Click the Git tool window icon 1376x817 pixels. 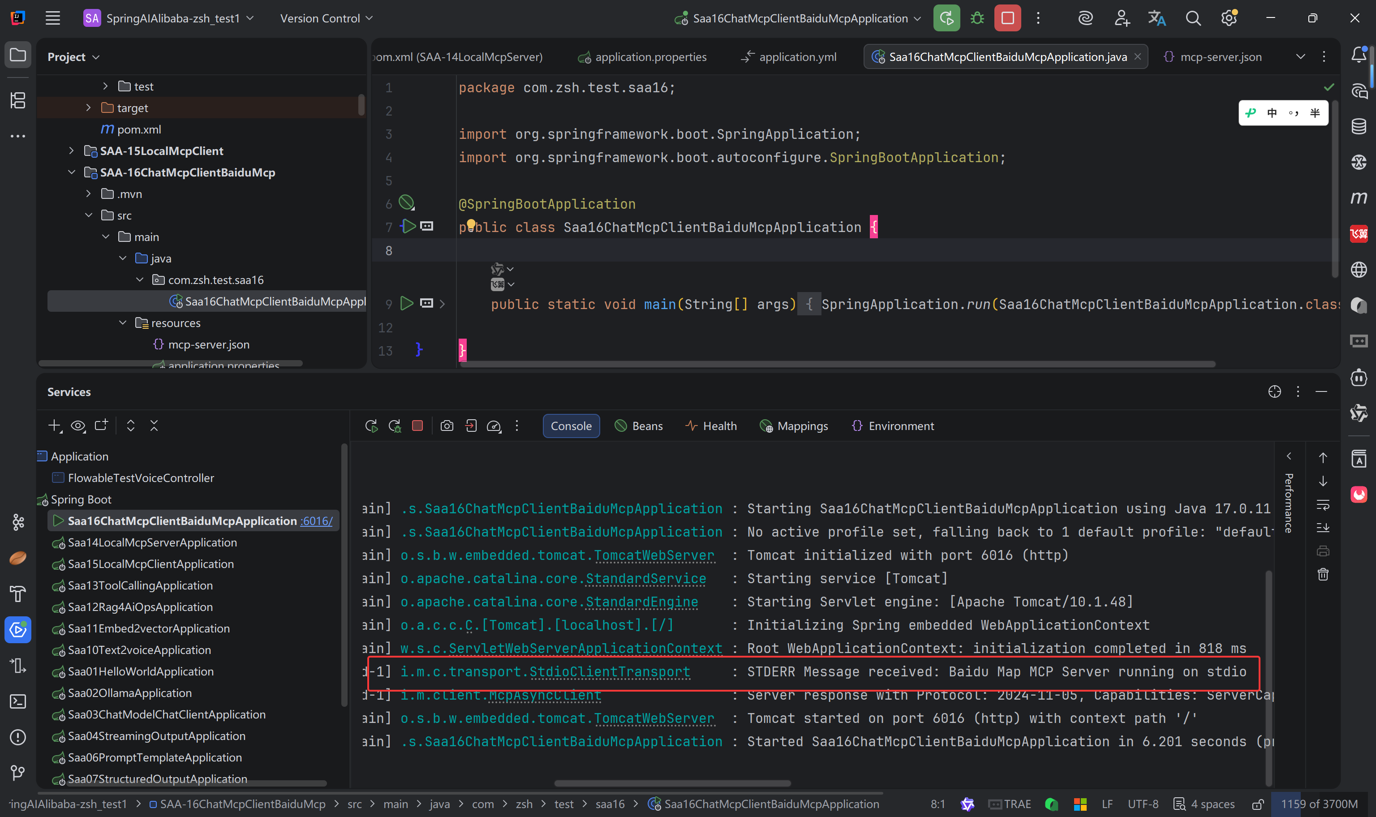[x=17, y=773]
